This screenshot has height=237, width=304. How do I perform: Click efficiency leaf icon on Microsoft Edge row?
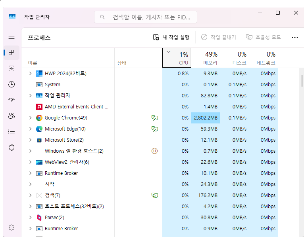click(x=155, y=129)
